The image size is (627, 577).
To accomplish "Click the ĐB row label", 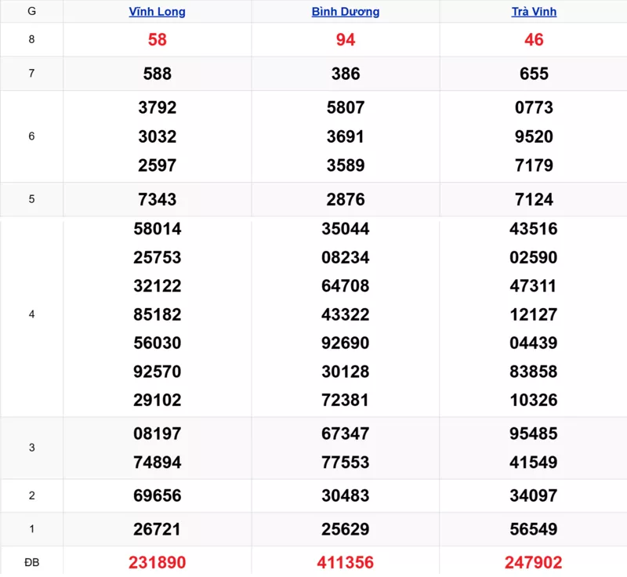I will click(x=31, y=562).
